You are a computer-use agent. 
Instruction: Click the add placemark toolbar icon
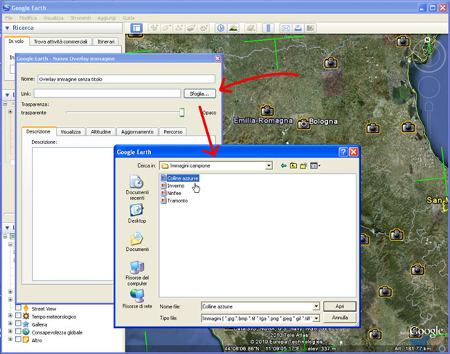[x=155, y=28]
